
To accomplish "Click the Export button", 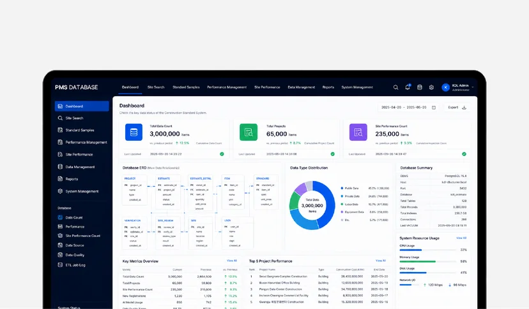I will [x=457, y=108].
